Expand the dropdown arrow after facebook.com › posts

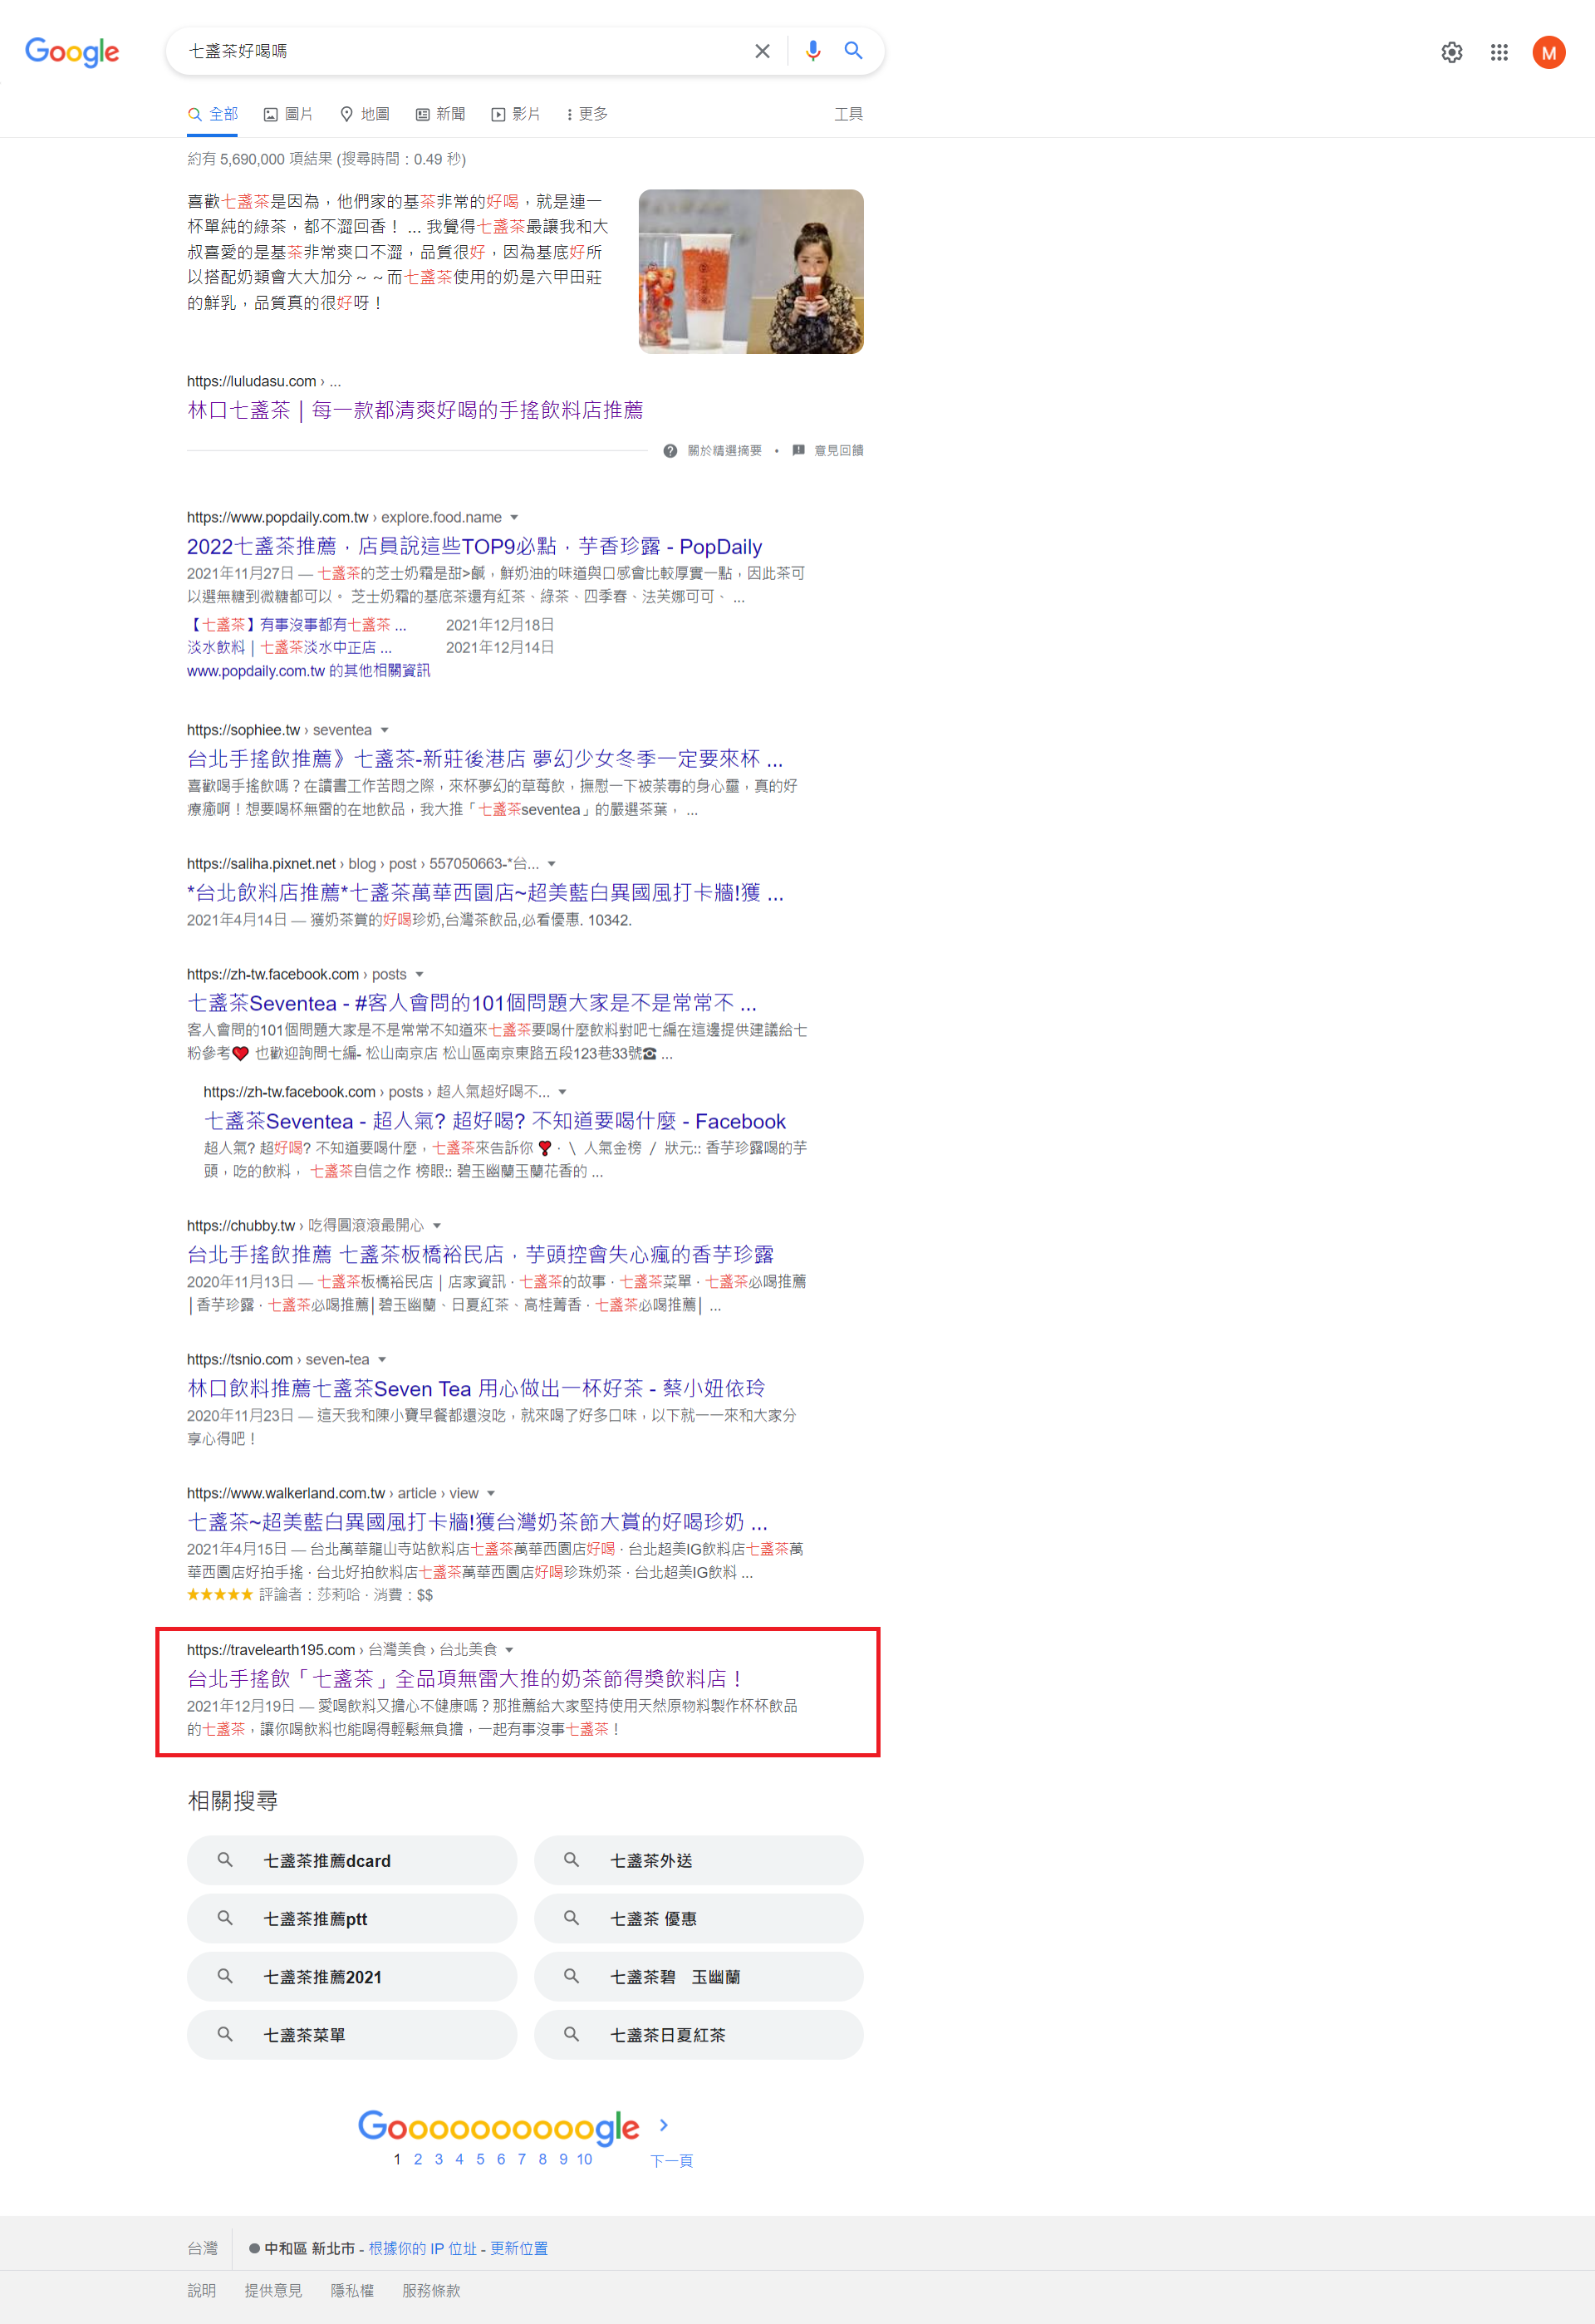tap(419, 975)
